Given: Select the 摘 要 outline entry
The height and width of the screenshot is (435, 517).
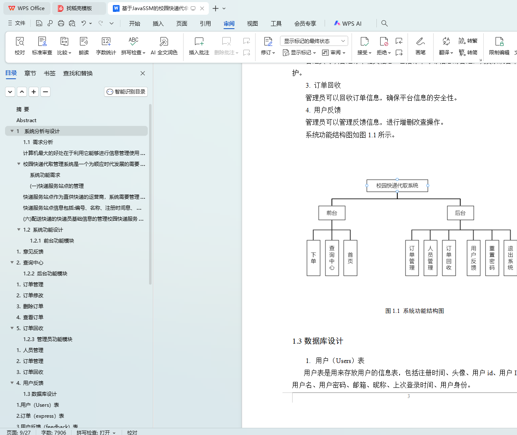Looking at the screenshot, I should [x=23, y=109].
